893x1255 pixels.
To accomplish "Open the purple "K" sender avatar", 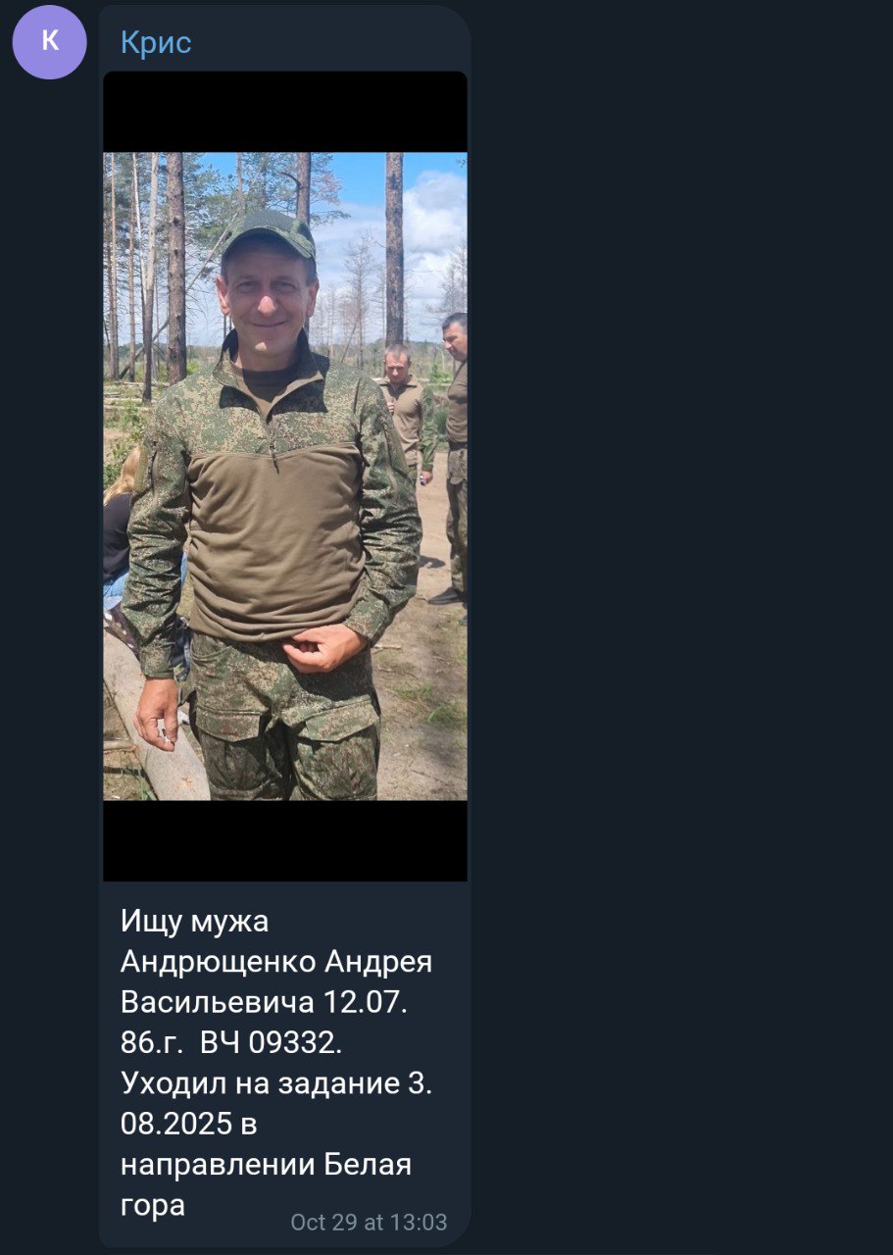I will tap(49, 42).
